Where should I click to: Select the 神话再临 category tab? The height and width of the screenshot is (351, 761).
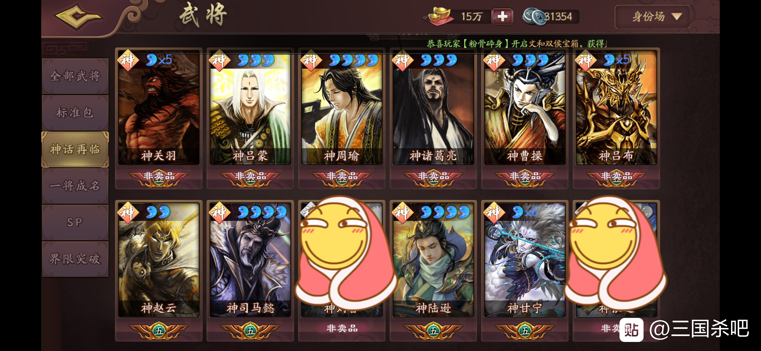point(75,149)
